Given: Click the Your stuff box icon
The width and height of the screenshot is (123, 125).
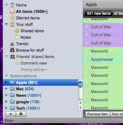Looking at the screenshot, I should pyautogui.click(x=12, y=24).
